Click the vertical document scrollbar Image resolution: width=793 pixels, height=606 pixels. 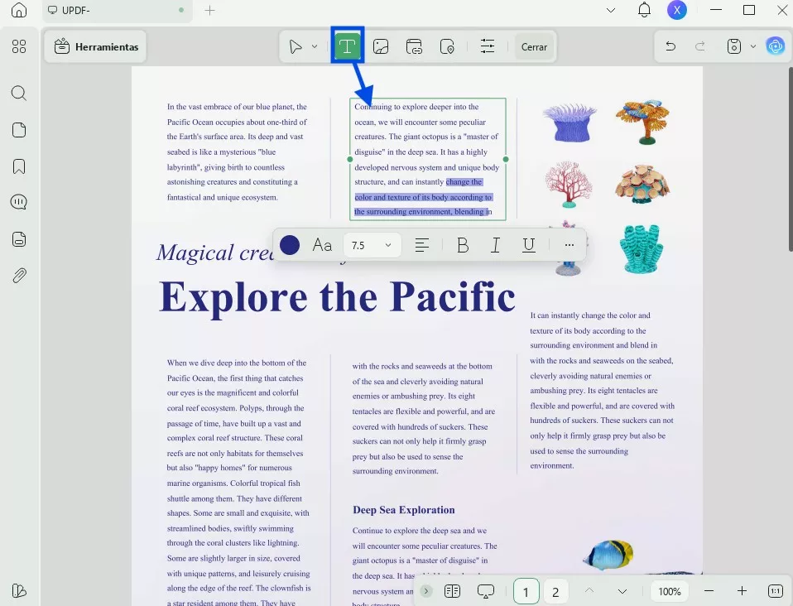click(791, 159)
